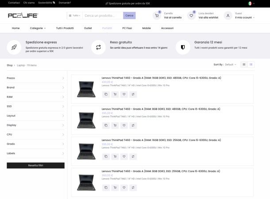
Task: Quick view the 16GB 480GB ThinkPad T460
Action: (x=106, y=94)
